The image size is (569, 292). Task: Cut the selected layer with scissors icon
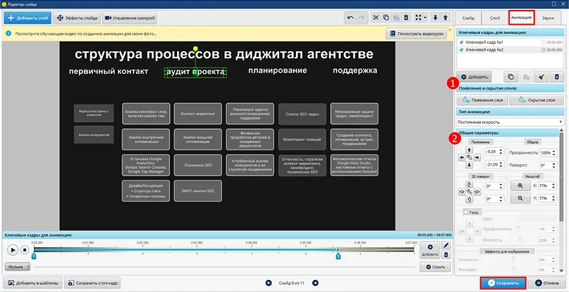[x=376, y=18]
